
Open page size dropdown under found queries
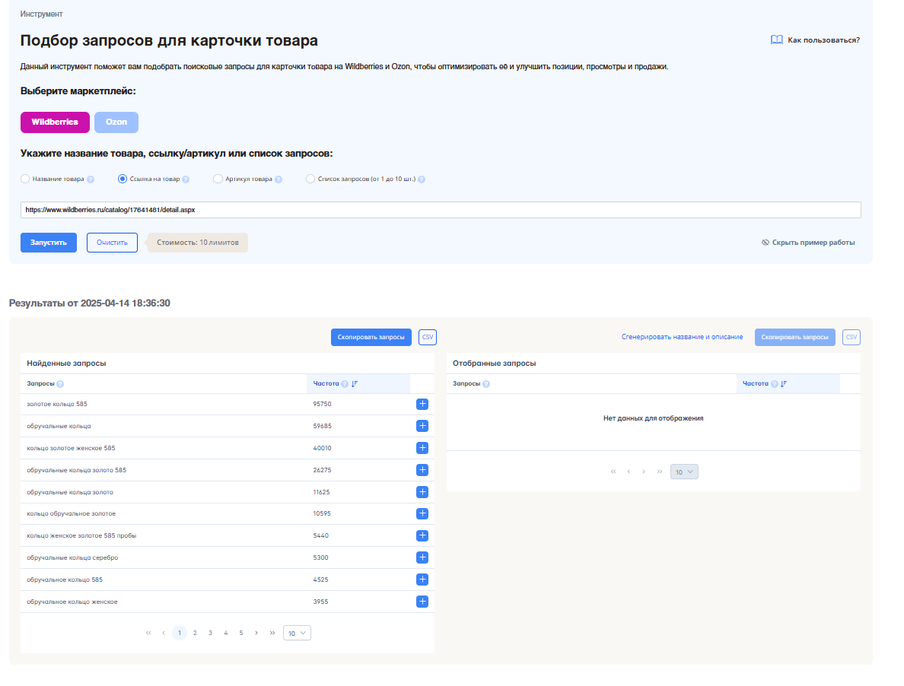coord(297,633)
